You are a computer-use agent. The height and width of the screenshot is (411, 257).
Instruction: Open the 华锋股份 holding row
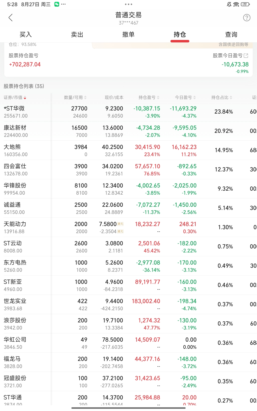click(x=128, y=189)
